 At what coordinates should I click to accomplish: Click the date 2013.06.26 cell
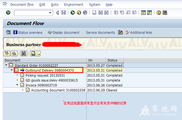[96, 85]
